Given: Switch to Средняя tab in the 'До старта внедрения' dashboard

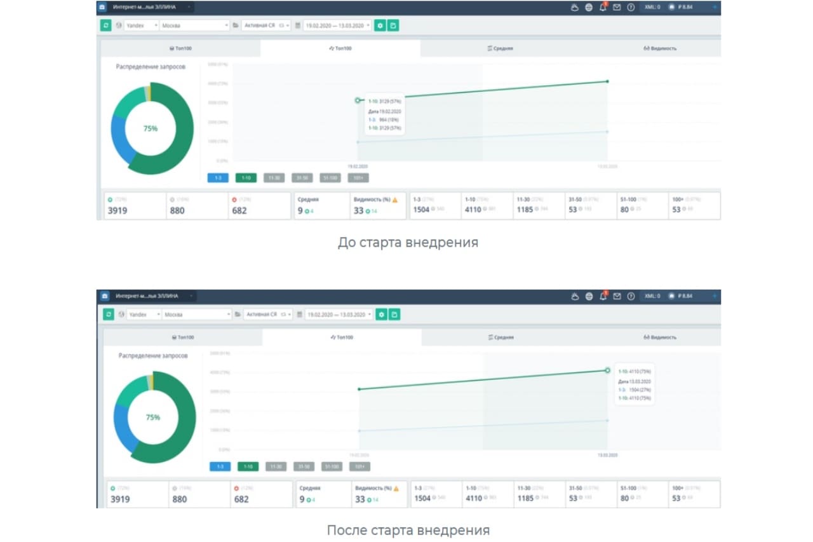Looking at the screenshot, I should click(500, 48).
